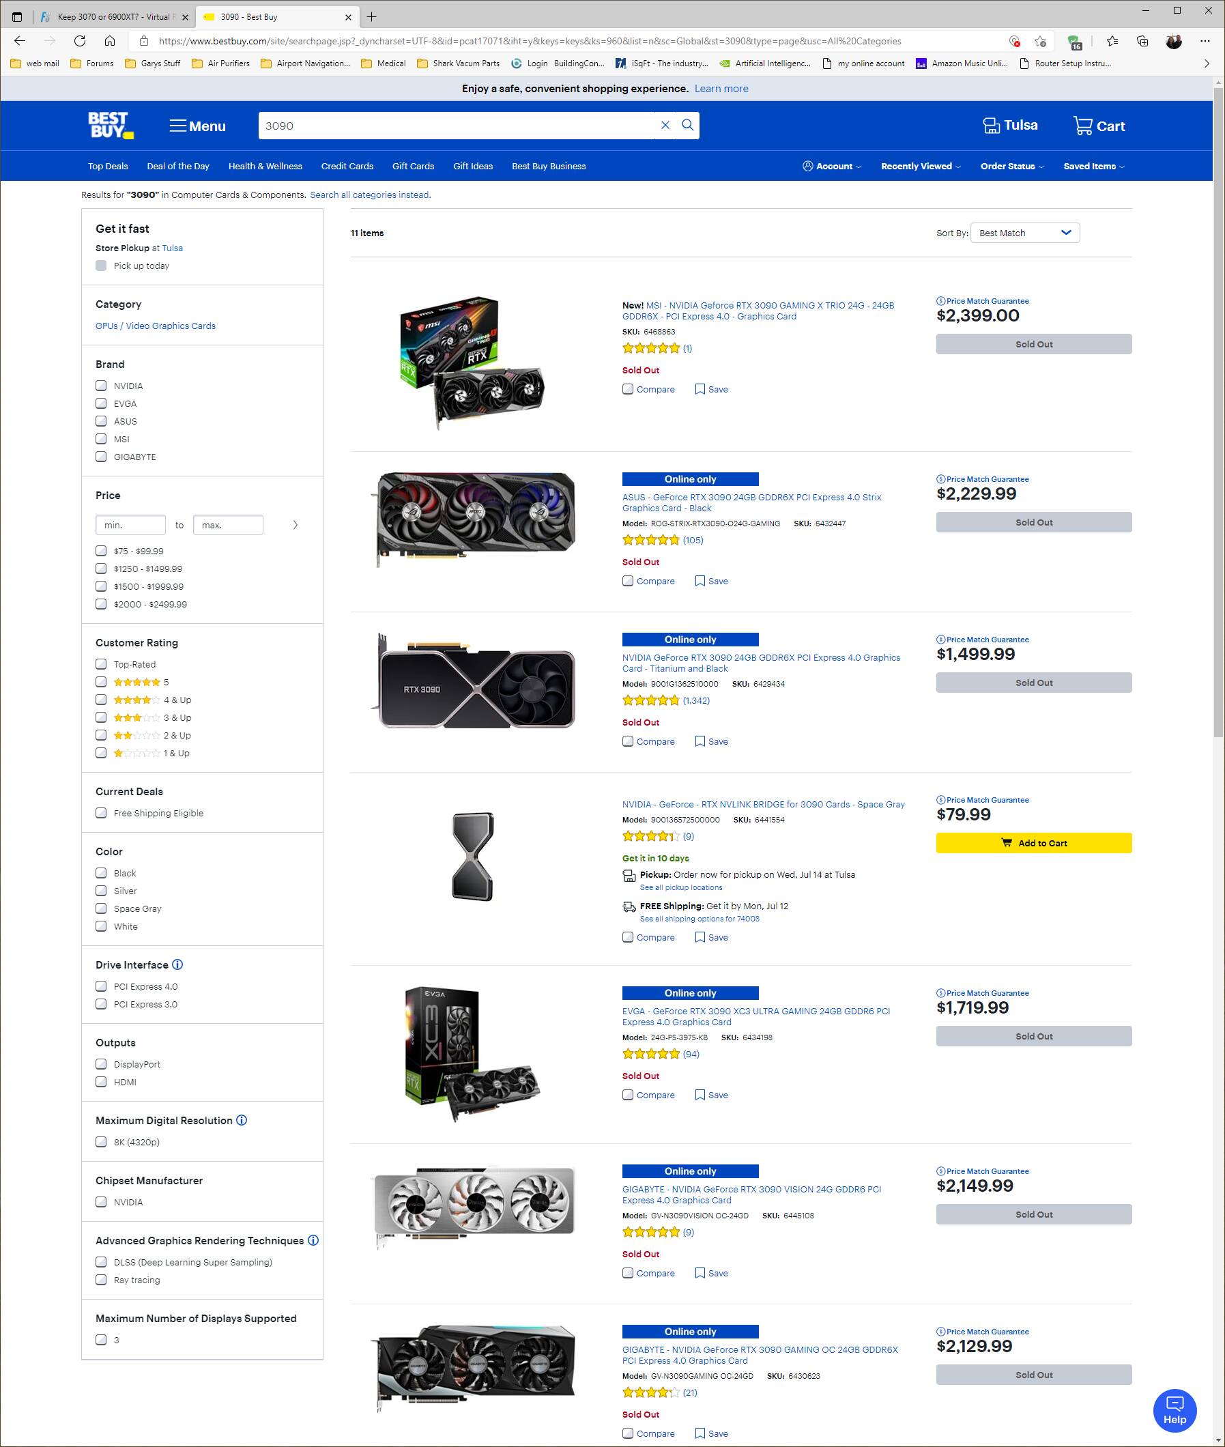Show Maximum Digital Resolution info icon

[242, 1120]
